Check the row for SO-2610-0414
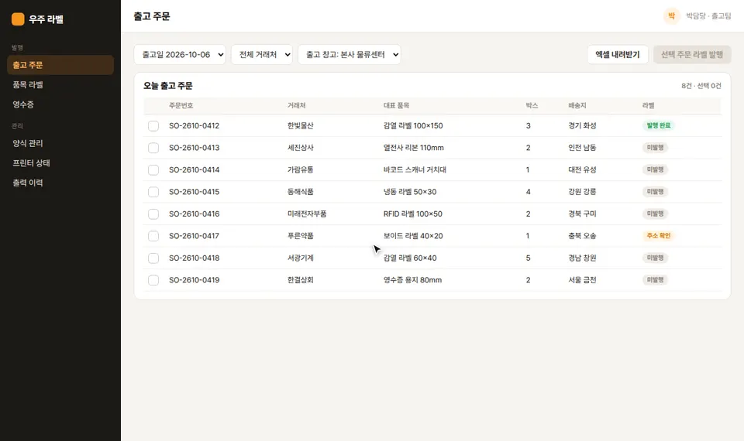This screenshot has width=744, height=441. coord(153,170)
